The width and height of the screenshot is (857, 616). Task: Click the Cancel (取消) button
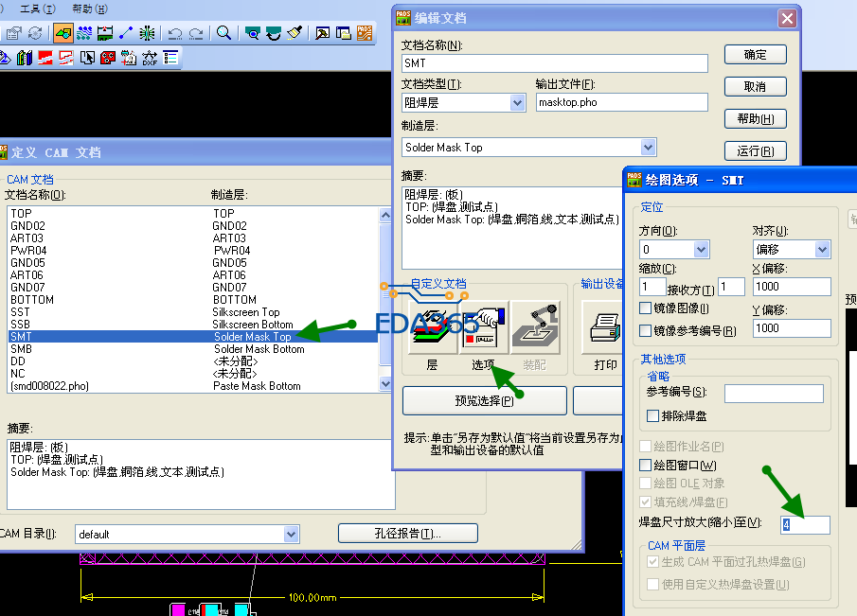pyautogui.click(x=756, y=86)
